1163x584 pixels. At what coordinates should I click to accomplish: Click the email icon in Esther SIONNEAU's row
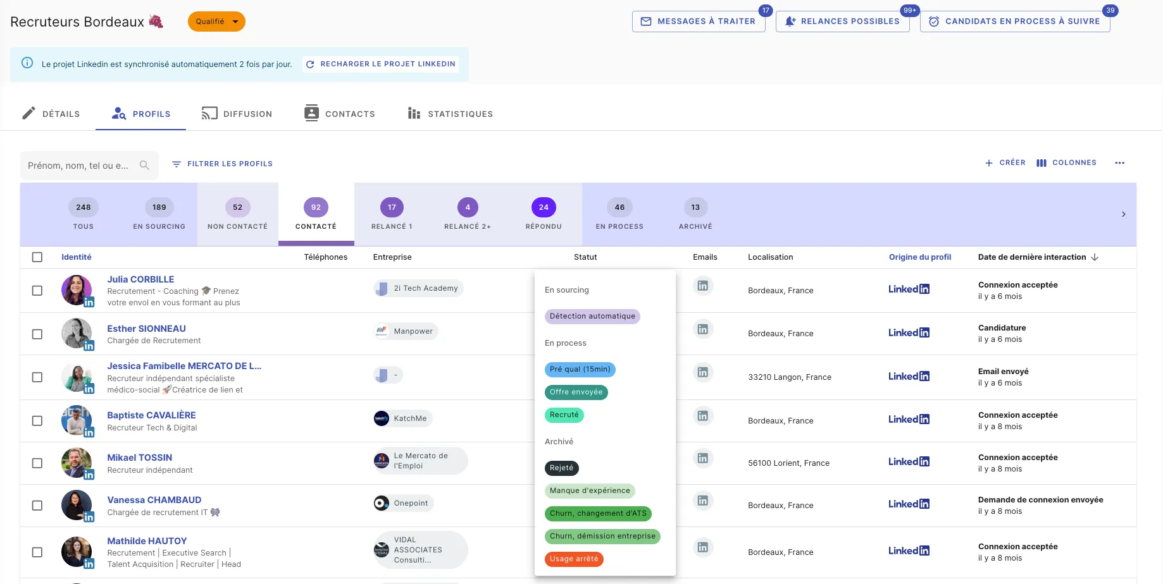pos(702,329)
